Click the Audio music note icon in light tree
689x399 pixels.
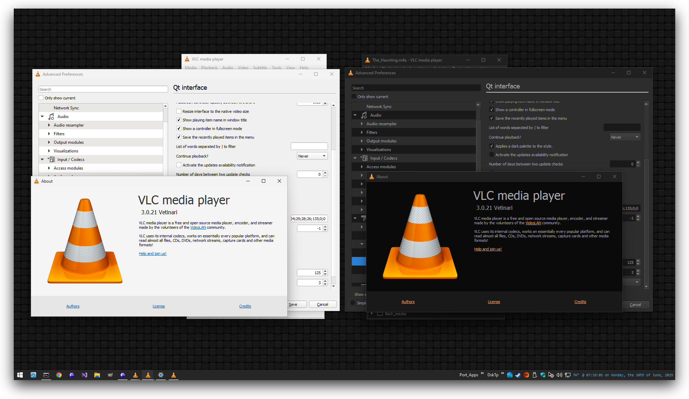(51, 117)
